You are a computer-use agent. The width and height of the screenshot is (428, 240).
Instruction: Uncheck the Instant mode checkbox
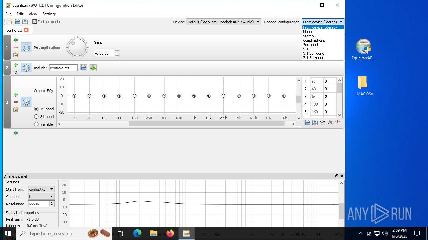(34, 22)
